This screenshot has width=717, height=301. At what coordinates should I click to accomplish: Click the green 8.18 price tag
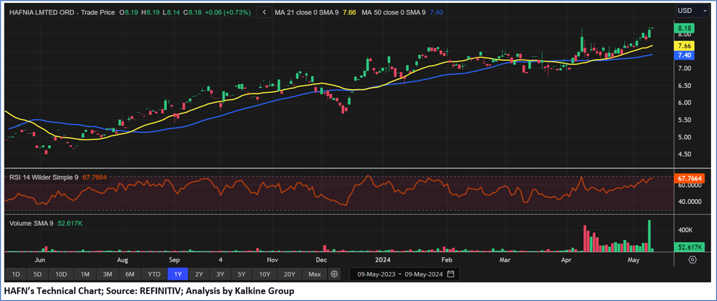click(x=684, y=28)
